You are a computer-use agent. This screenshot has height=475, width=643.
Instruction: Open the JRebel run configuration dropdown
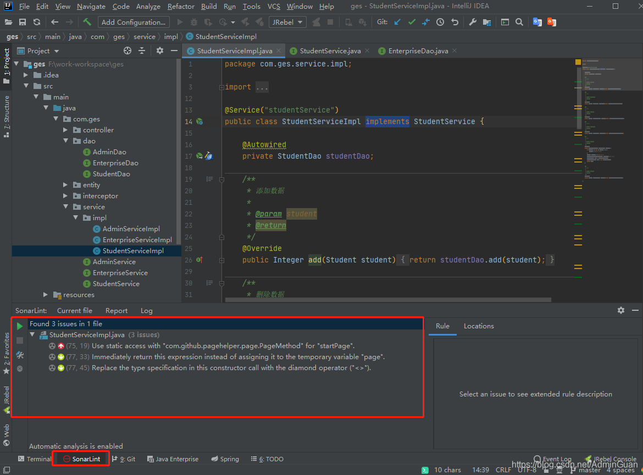coord(288,22)
